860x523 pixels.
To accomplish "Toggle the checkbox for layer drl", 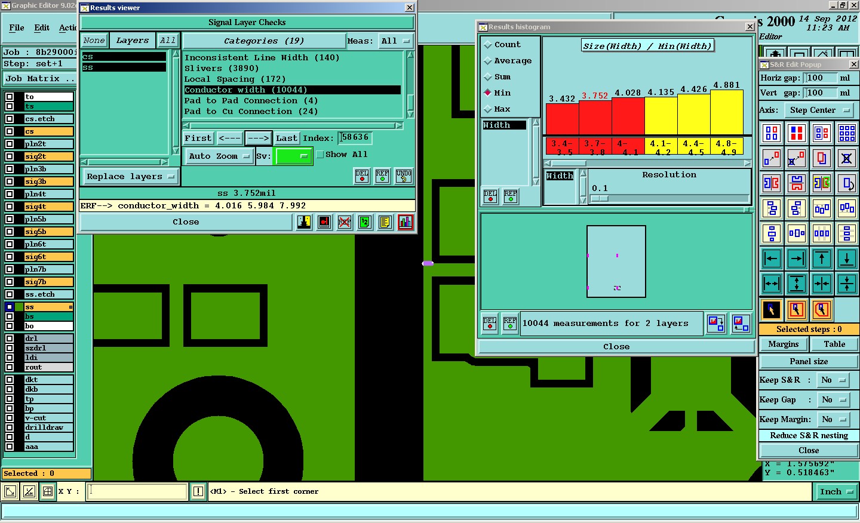I will click(10, 339).
